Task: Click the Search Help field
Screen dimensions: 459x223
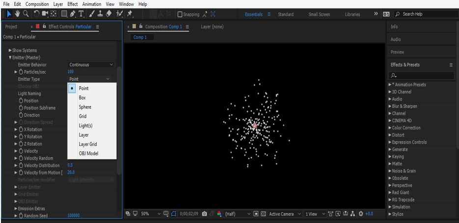Action: (x=426, y=14)
